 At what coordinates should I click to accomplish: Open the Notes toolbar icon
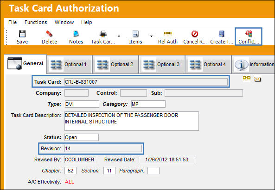coord(76,34)
